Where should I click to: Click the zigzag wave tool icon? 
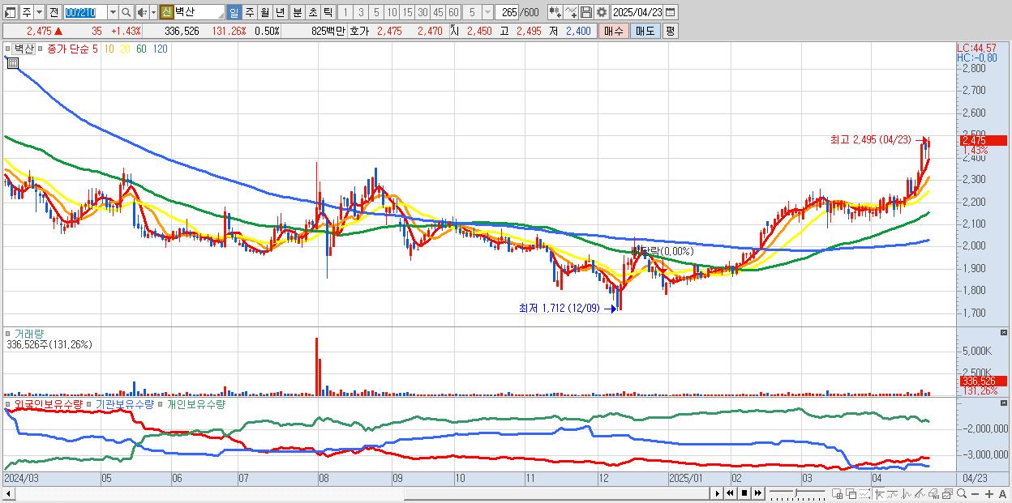907,493
